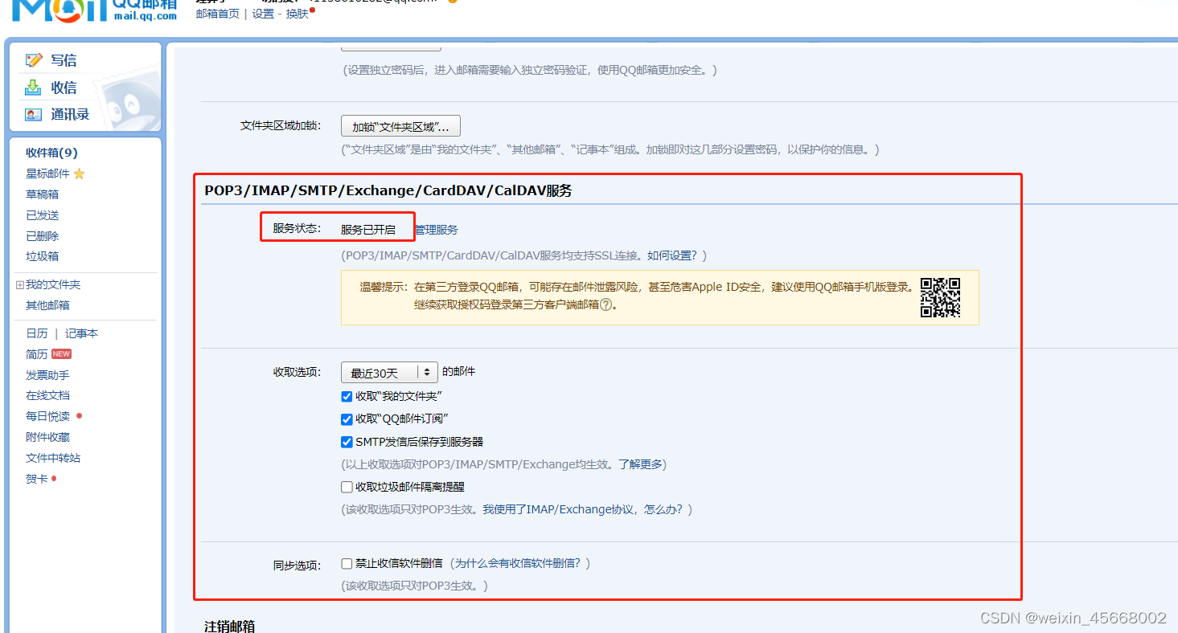
Task: Enable 禁止收信软件删信 checkbox
Action: click(x=347, y=564)
